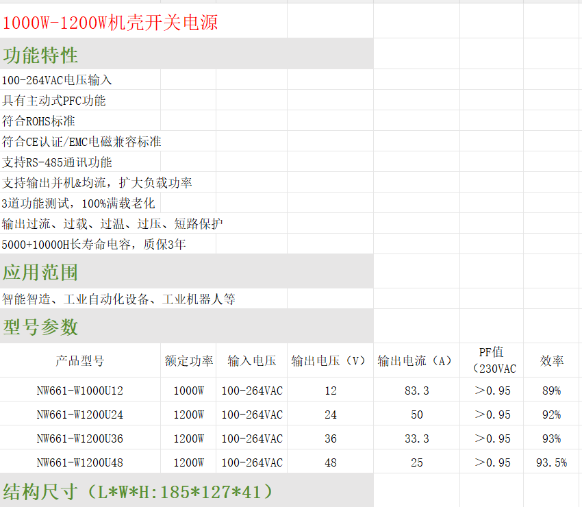Select input voltage cell in NW661-W1200U24 row
The width and height of the screenshot is (582, 507).
[252, 415]
